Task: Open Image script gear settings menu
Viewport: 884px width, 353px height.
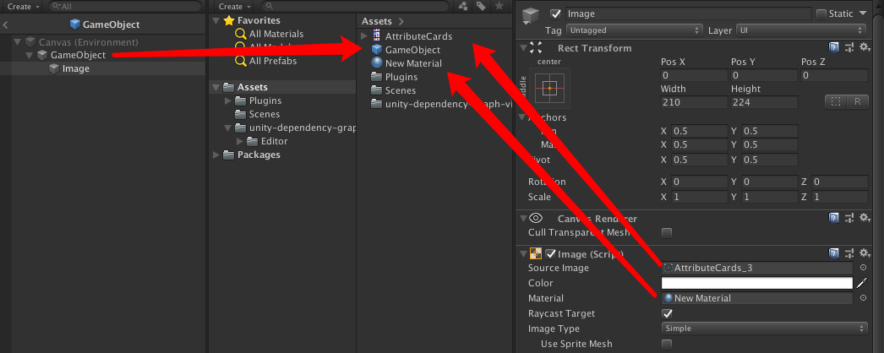Action: tap(865, 253)
